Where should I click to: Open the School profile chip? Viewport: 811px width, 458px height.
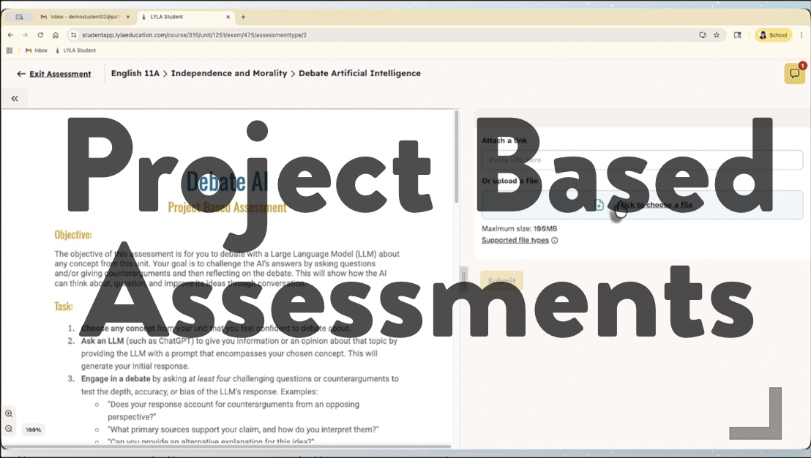[x=773, y=35]
